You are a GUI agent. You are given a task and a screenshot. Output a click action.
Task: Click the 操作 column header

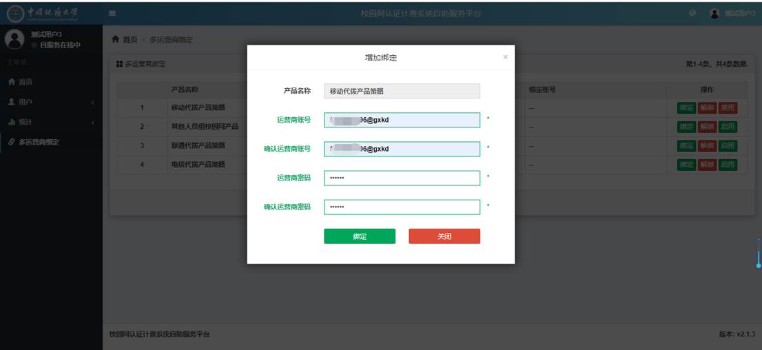coord(707,90)
